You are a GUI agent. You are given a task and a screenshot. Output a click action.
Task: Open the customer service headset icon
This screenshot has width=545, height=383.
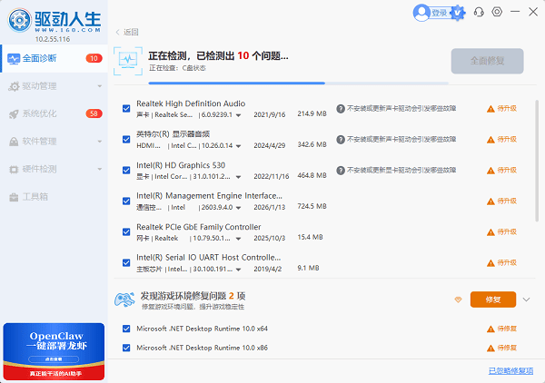click(x=479, y=12)
